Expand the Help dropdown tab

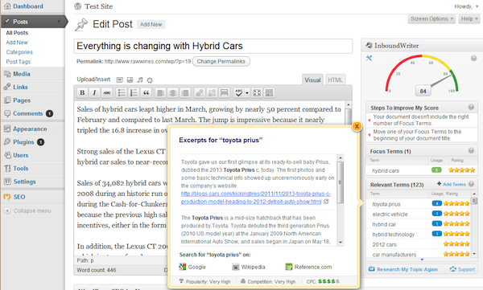469,19
